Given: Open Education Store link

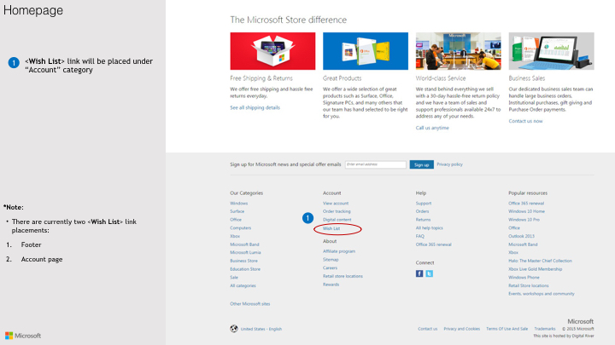Looking at the screenshot, I should coord(245,269).
